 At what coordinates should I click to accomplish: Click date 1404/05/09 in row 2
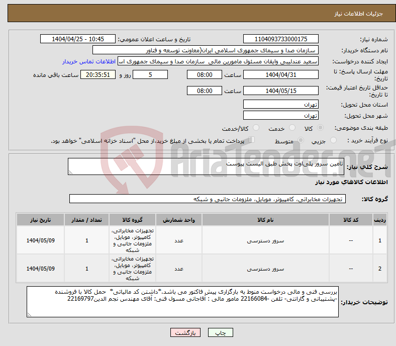(40, 269)
